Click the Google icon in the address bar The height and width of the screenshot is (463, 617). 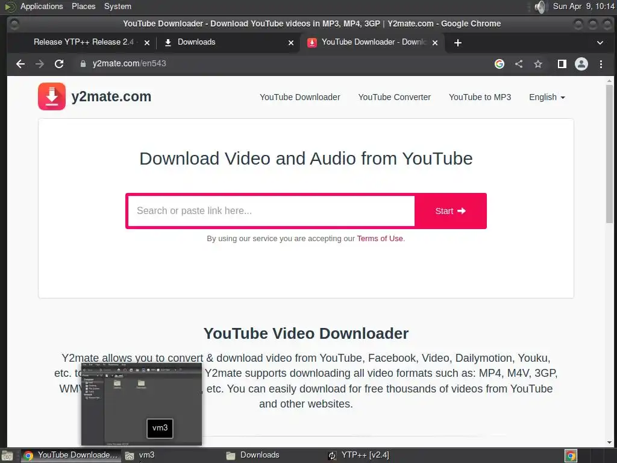tap(500, 64)
